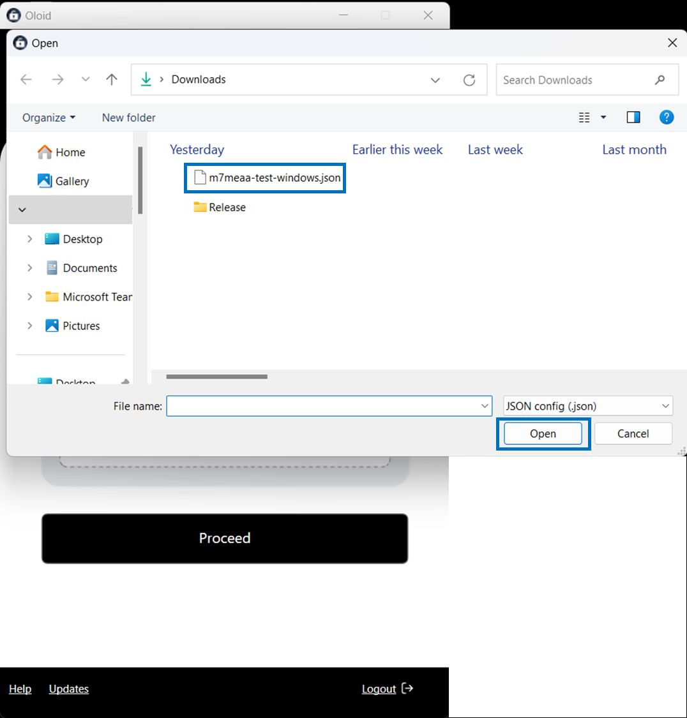Collapse the selected navigation section
The image size is (687, 718).
point(22,210)
